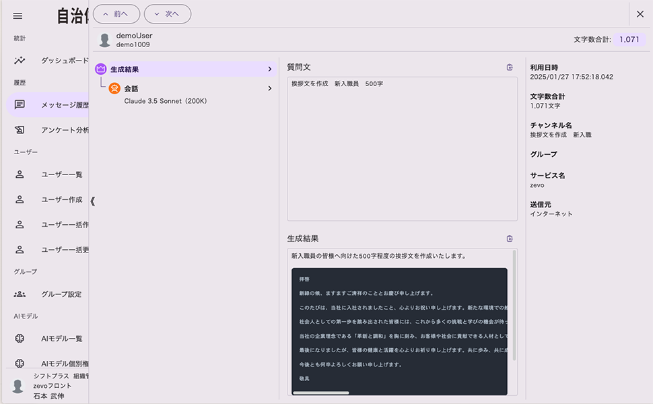Click the horizontal scrollbar under generated text
The width and height of the screenshot is (653, 404).
(320, 393)
